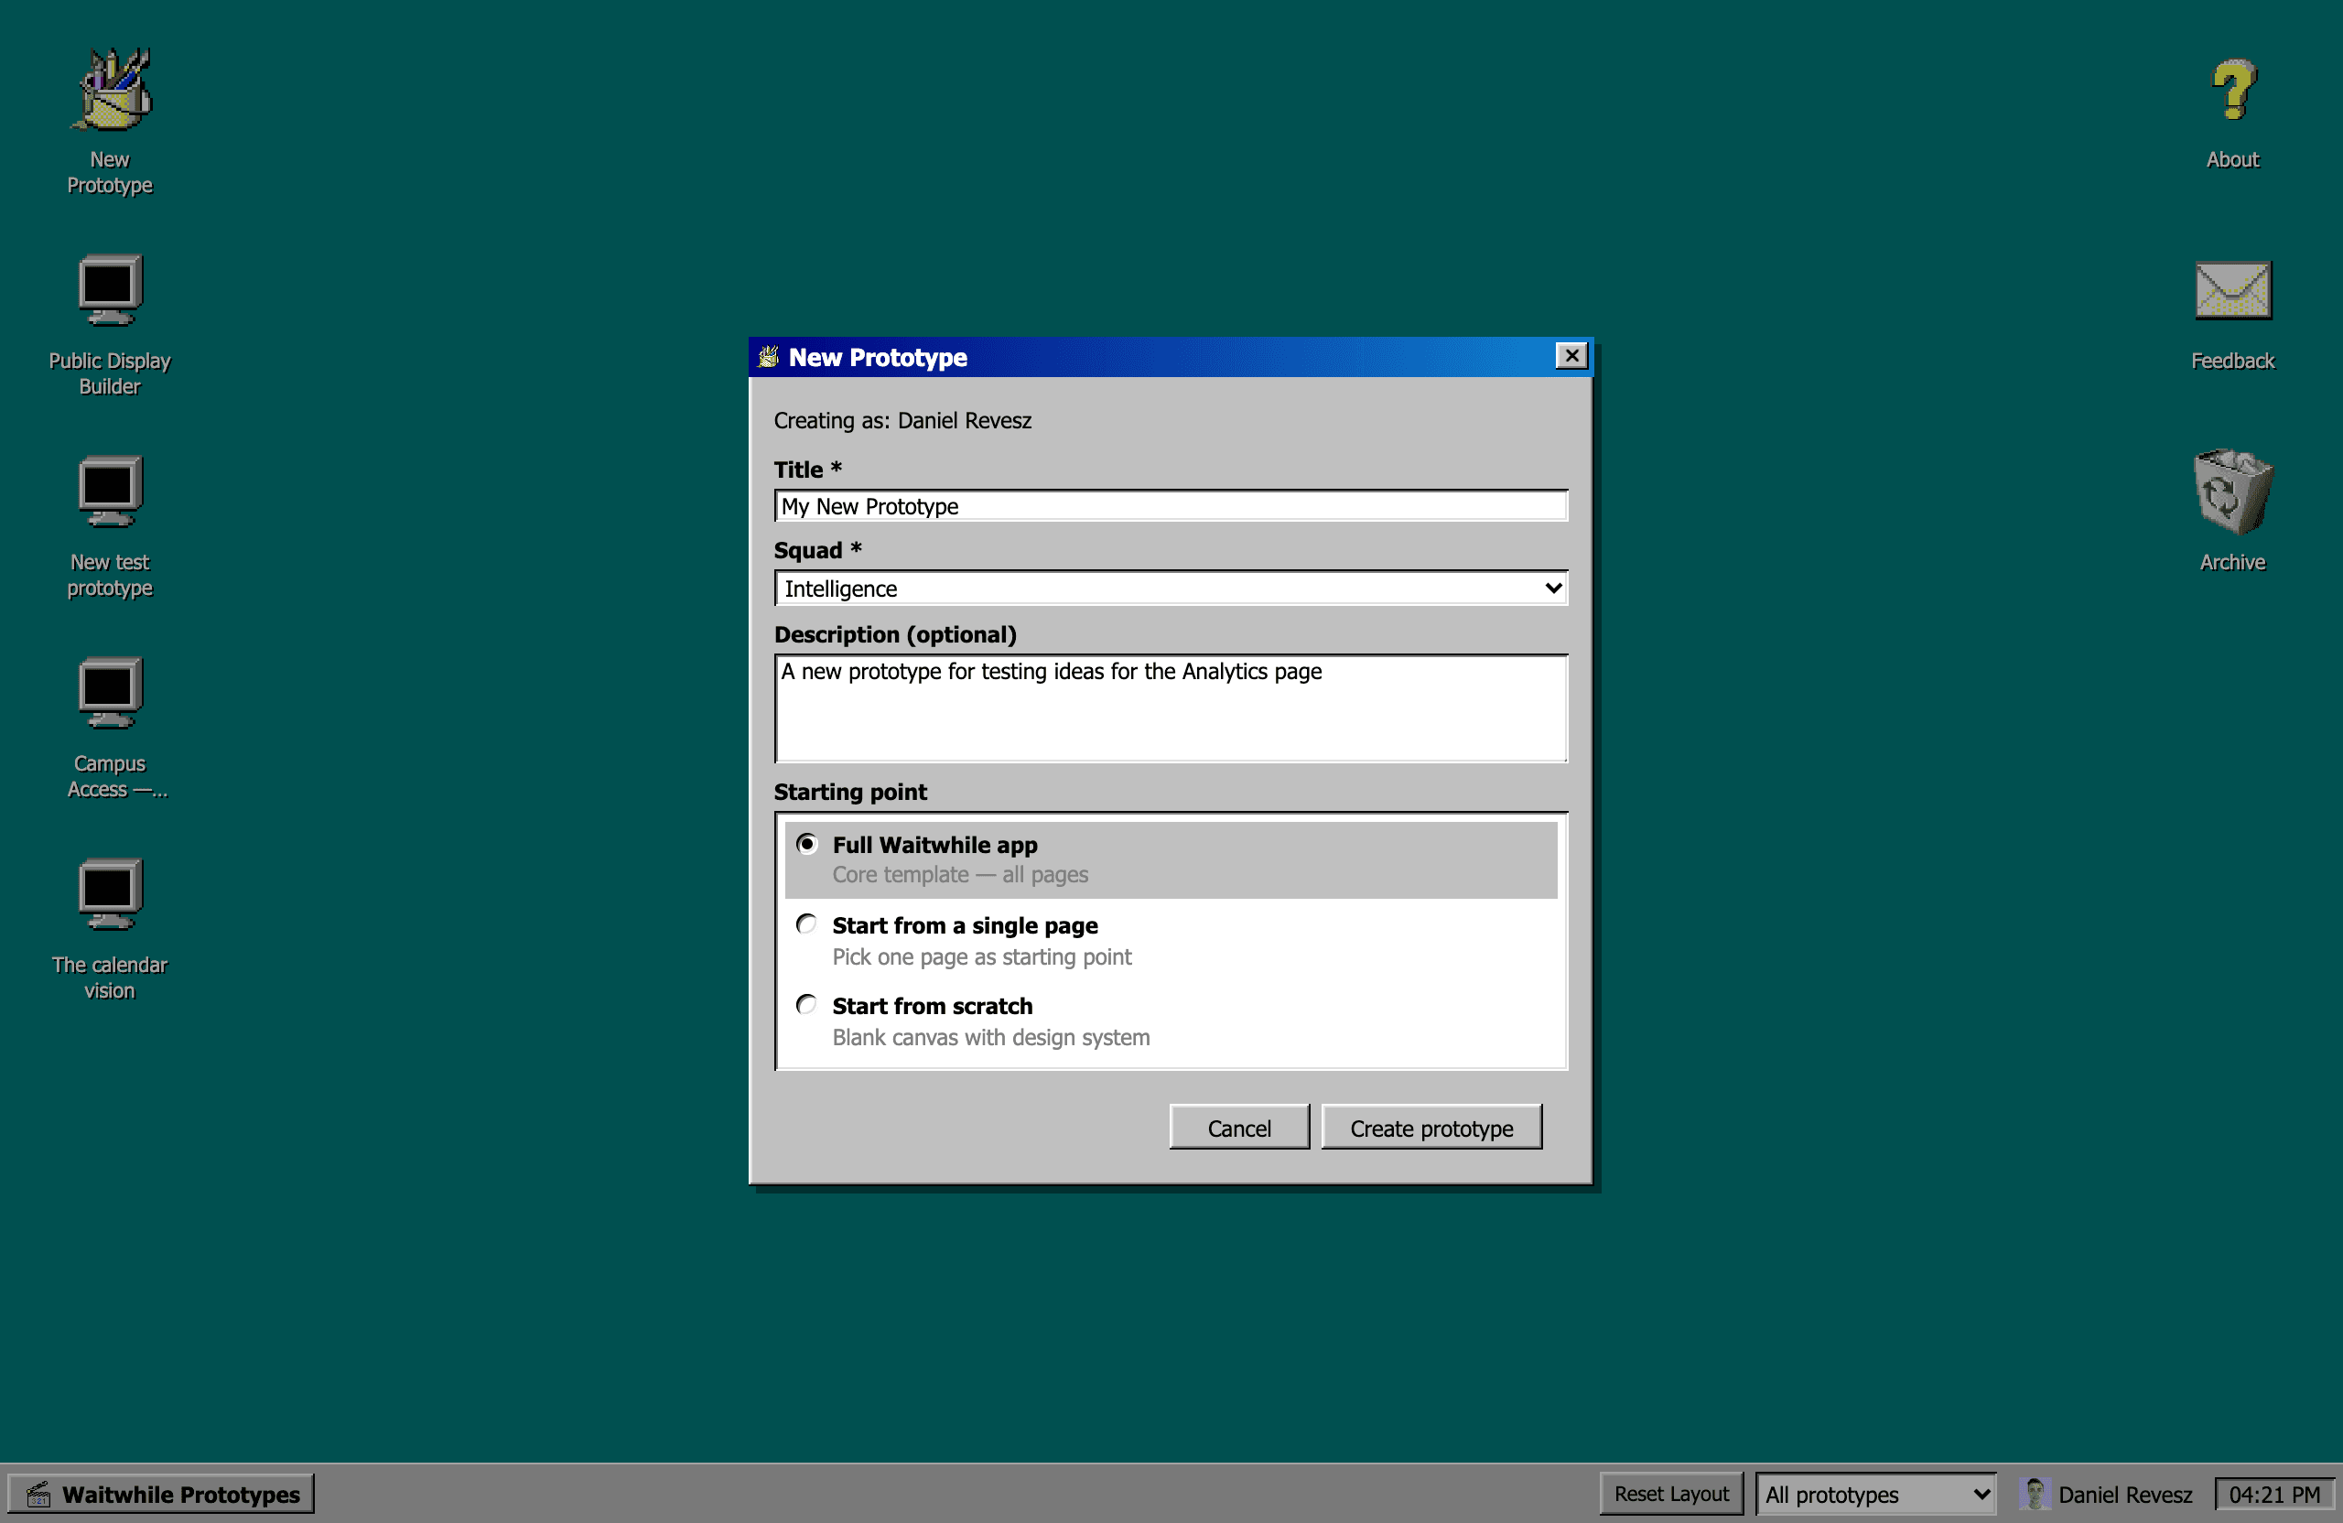The height and width of the screenshot is (1523, 2343).
Task: Click the Create prototype button
Action: [x=1431, y=1128]
